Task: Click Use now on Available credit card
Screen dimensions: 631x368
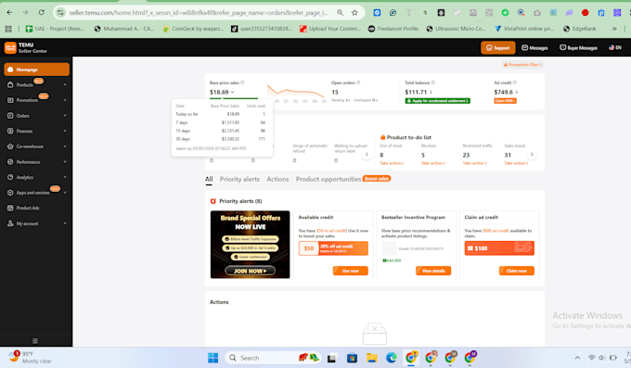Action: 350,271
